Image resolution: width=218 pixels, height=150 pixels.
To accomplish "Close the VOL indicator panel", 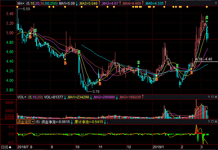I will (x=216, y=97).
